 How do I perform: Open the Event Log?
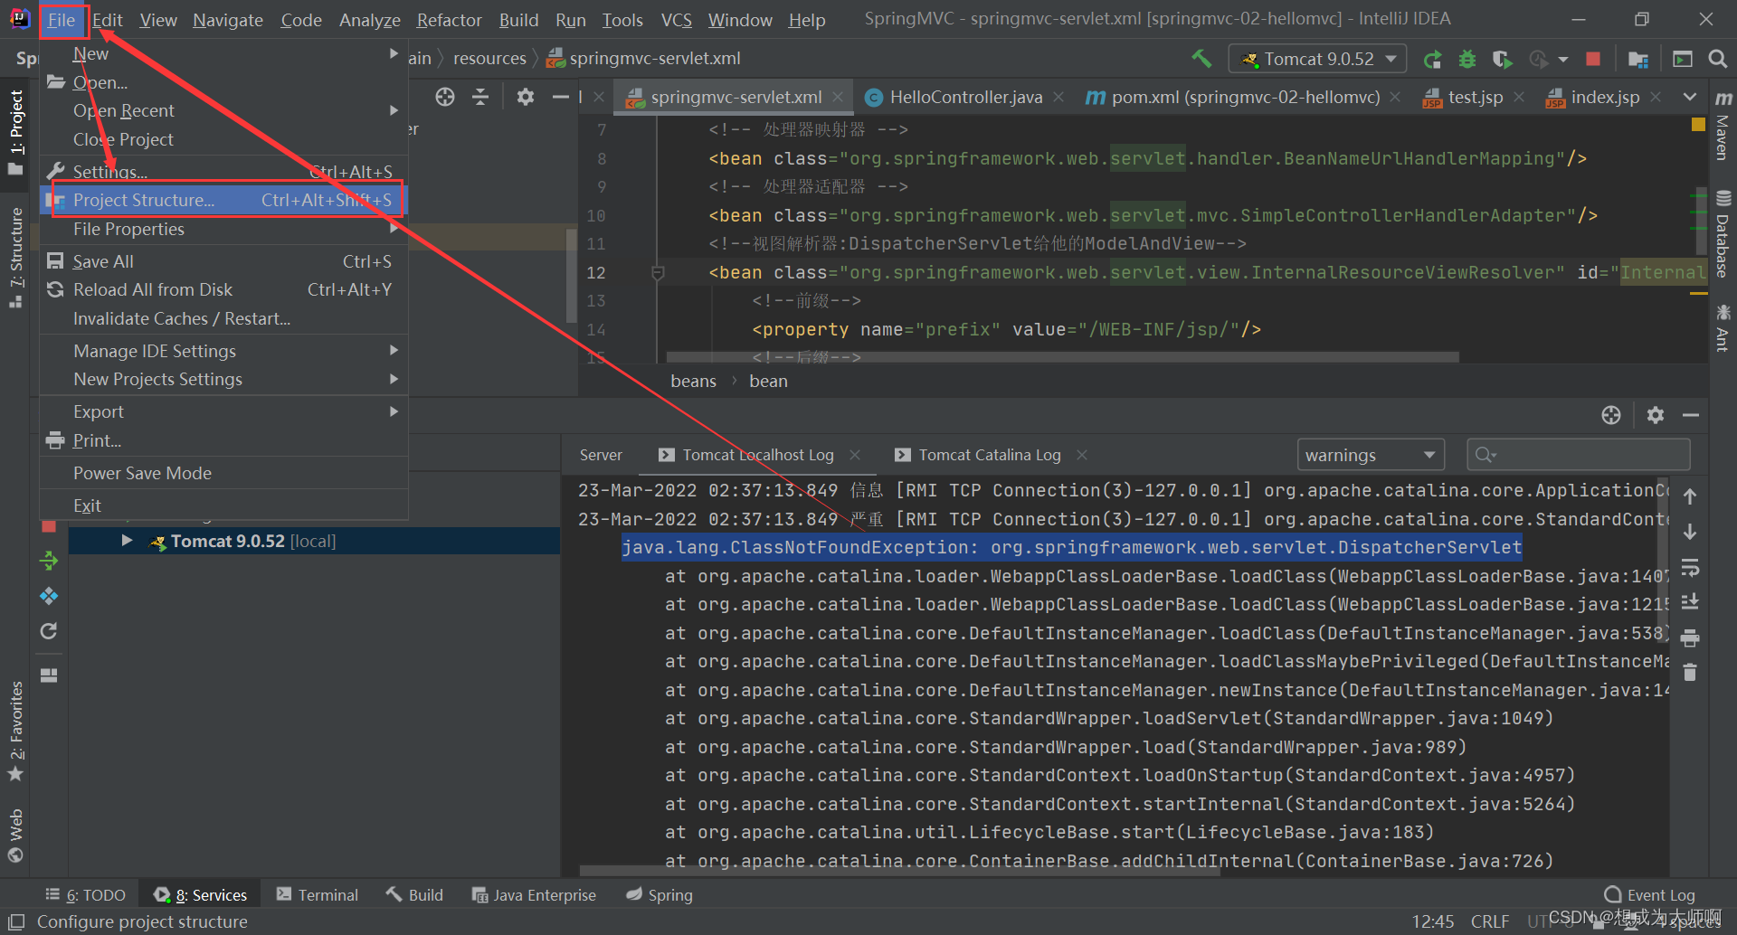pos(1649,895)
